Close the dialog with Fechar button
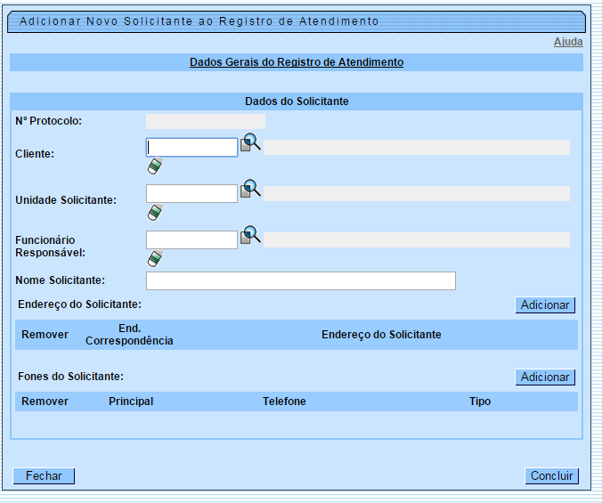Image resolution: width=602 pixels, height=503 pixels. 44,475
